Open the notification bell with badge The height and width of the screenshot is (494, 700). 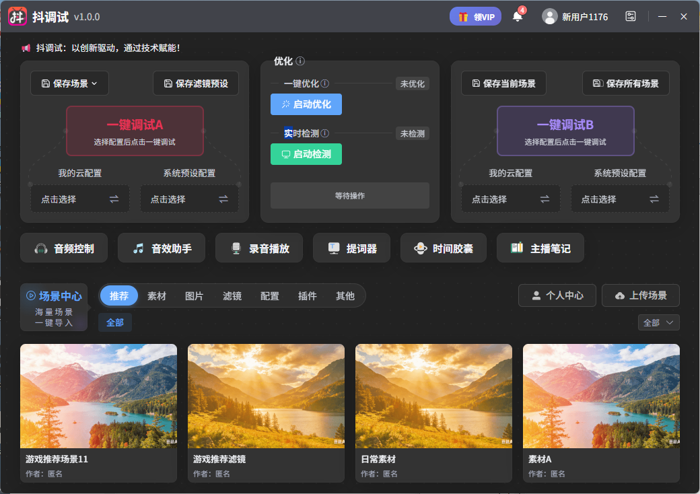pyautogui.click(x=518, y=16)
